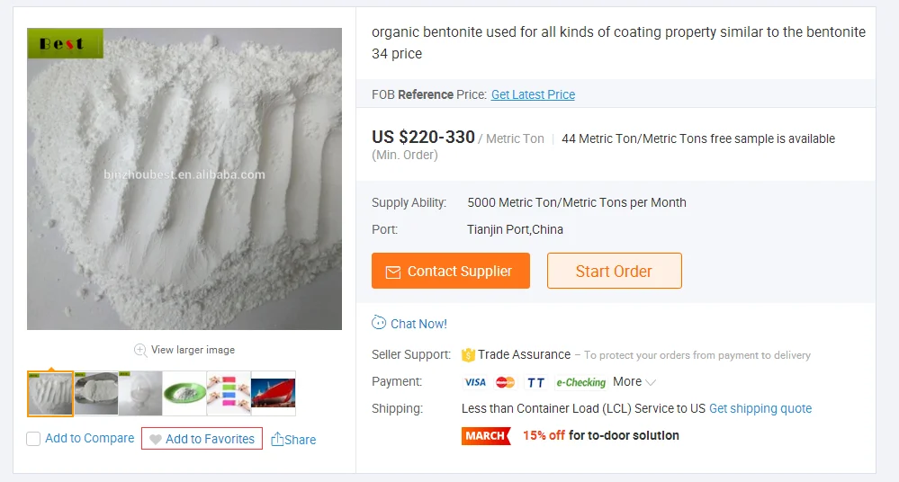
Task: Select the red ship thumbnail
Action: (x=274, y=394)
